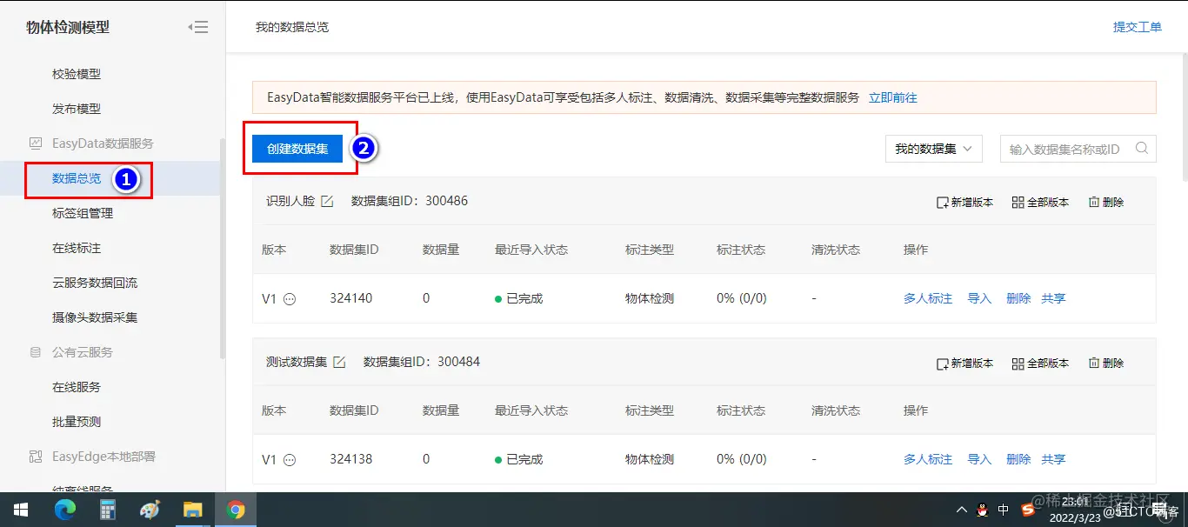Click the 已完成 status for dataset 324138
Image resolution: width=1188 pixels, height=527 pixels.
click(518, 459)
